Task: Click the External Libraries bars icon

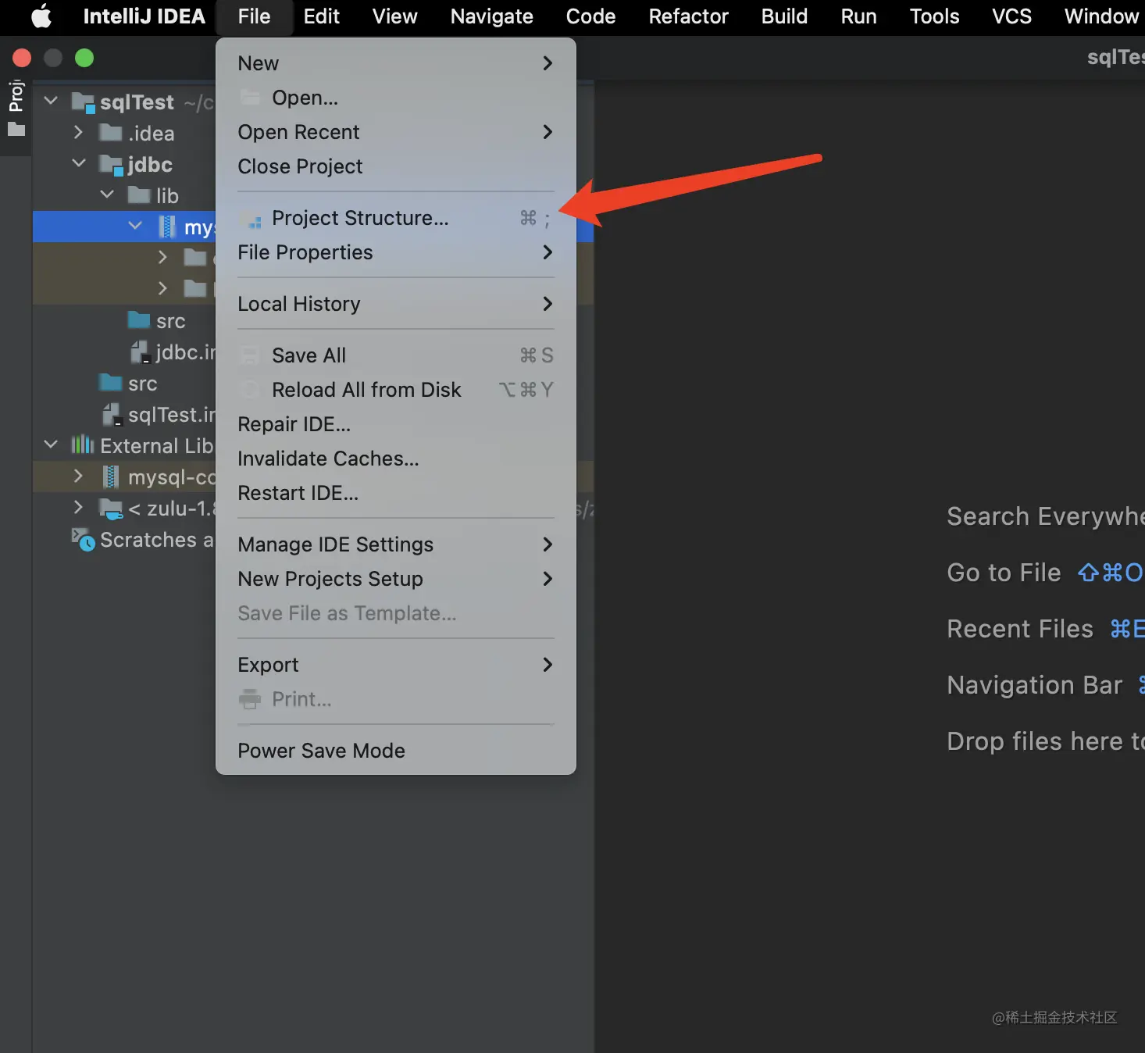Action: point(83,445)
